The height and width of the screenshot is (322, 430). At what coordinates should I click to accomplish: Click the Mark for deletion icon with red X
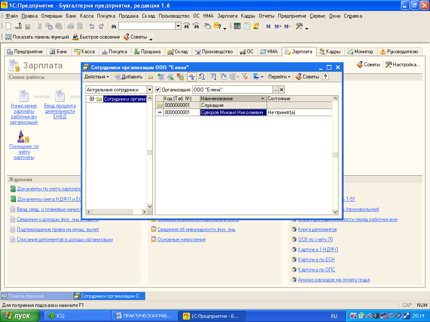click(x=180, y=77)
